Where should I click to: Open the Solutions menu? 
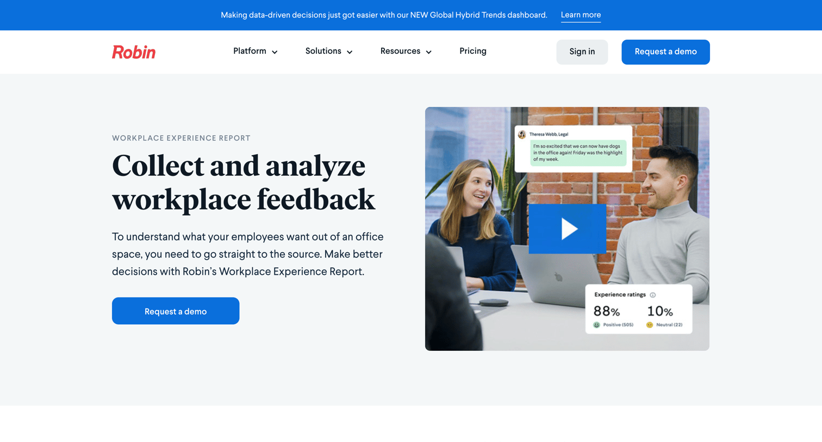329,52
